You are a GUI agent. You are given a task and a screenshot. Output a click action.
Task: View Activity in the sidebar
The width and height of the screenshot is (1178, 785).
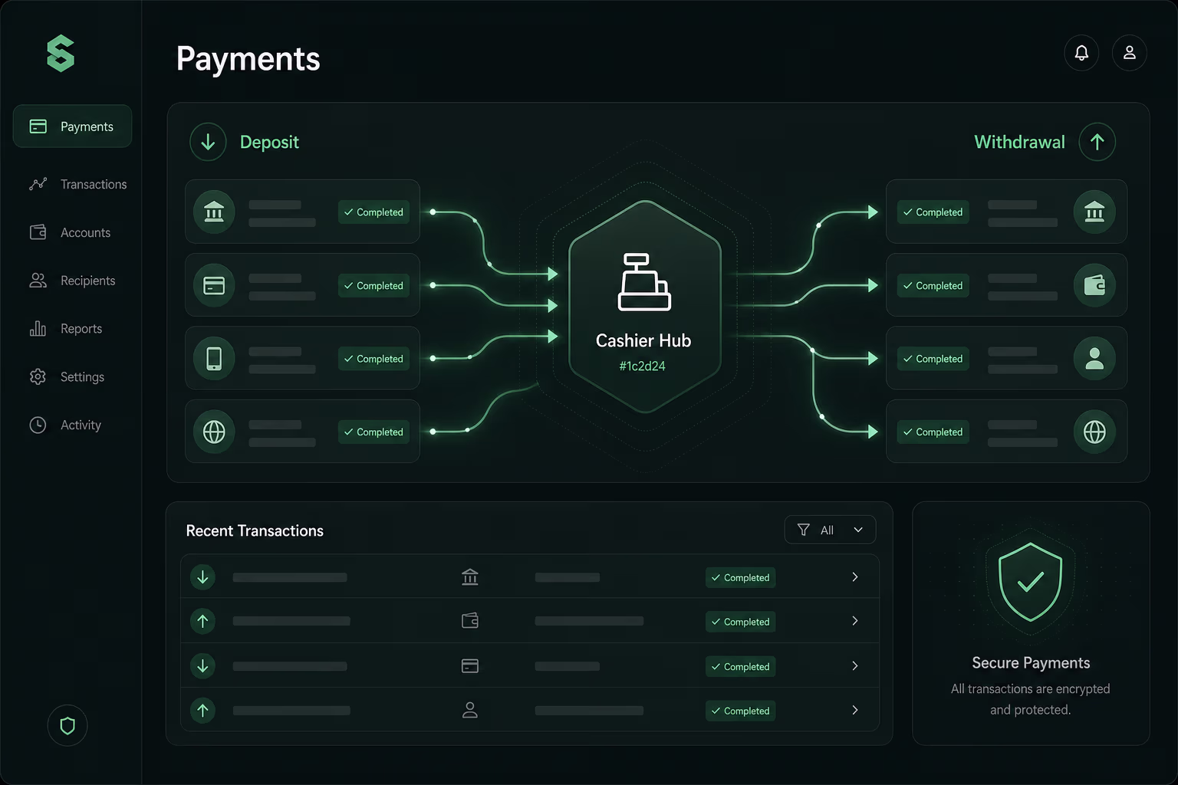coord(65,425)
